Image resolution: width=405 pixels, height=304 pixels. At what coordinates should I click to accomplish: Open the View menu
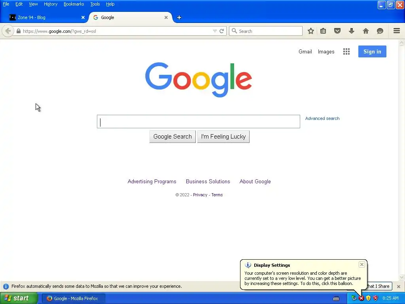pos(33,4)
